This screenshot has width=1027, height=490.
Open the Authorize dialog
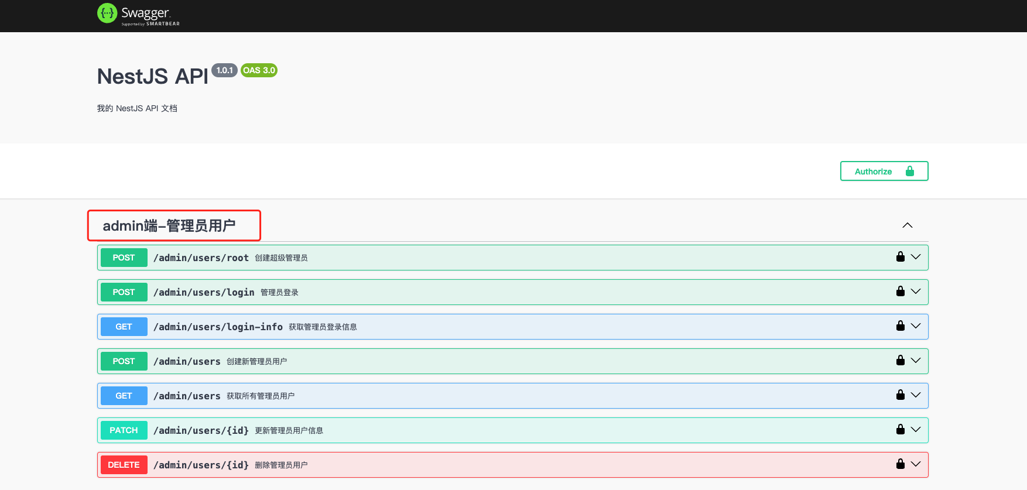[884, 171]
